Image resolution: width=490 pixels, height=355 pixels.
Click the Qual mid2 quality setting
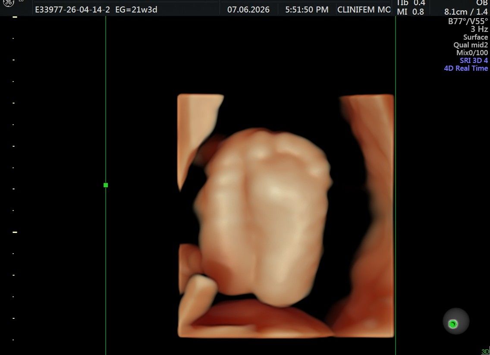(471, 45)
